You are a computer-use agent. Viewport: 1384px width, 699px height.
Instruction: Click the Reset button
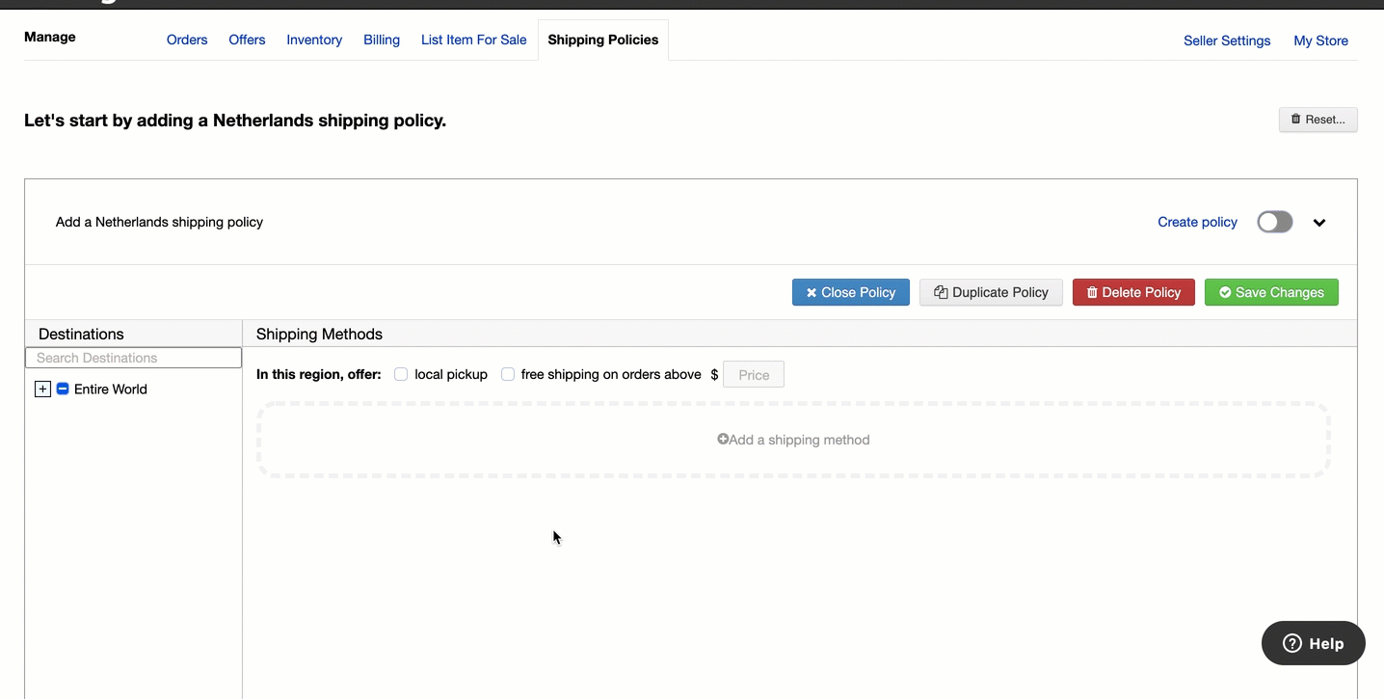pyautogui.click(x=1317, y=120)
